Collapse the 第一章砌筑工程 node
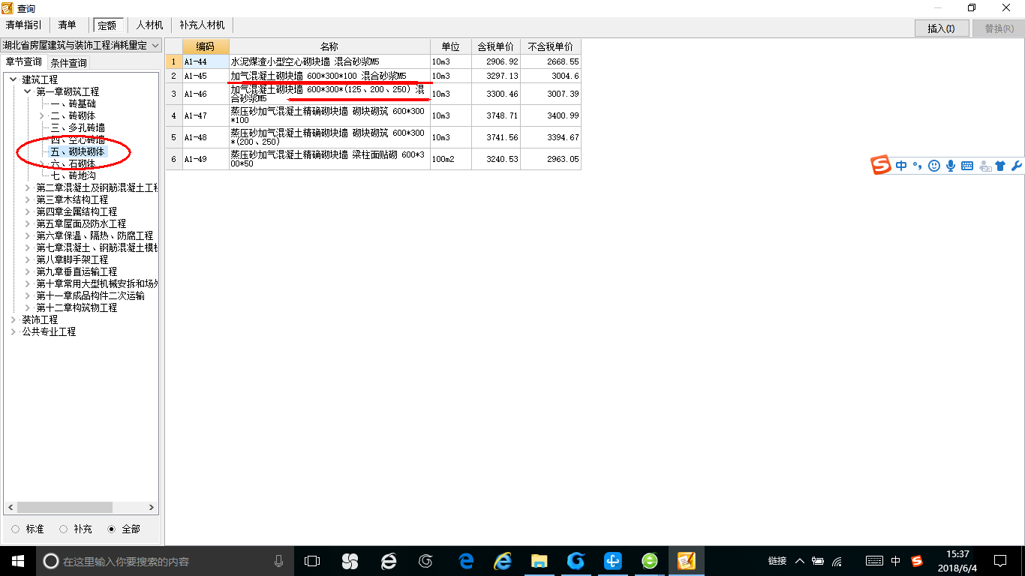The height and width of the screenshot is (576, 1025). (28, 91)
